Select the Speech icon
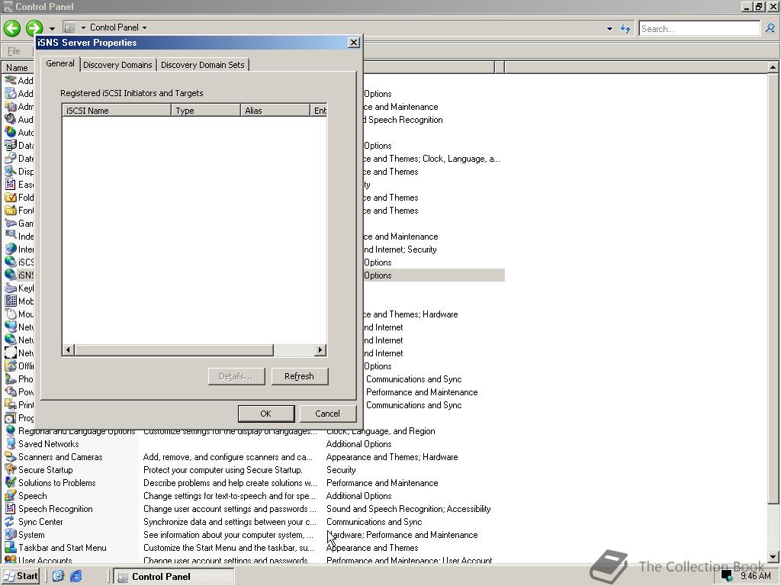The height and width of the screenshot is (586, 781). tap(10, 496)
